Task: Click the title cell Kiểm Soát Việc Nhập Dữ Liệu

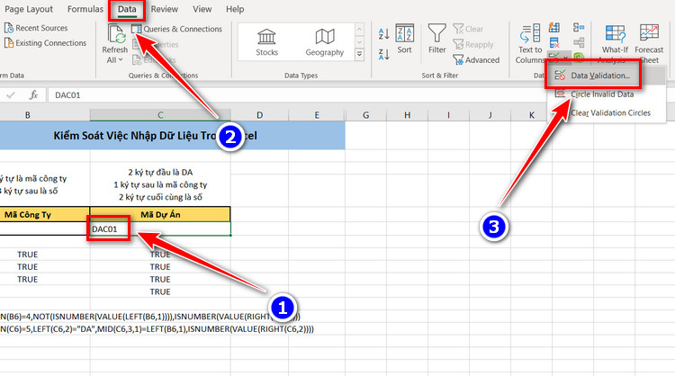Action: (x=172, y=136)
